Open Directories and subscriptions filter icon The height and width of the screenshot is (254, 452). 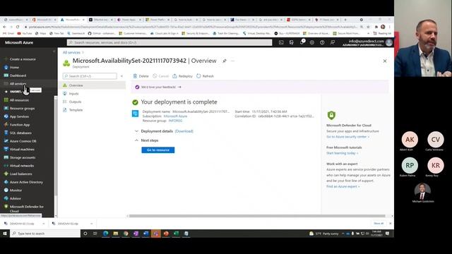tap(292, 42)
